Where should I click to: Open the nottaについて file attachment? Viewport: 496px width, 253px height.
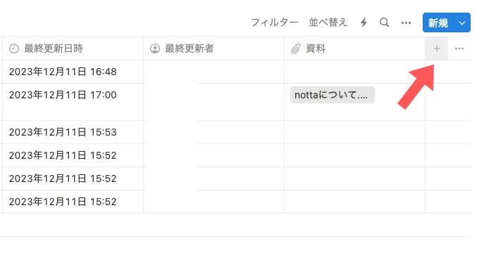332,95
